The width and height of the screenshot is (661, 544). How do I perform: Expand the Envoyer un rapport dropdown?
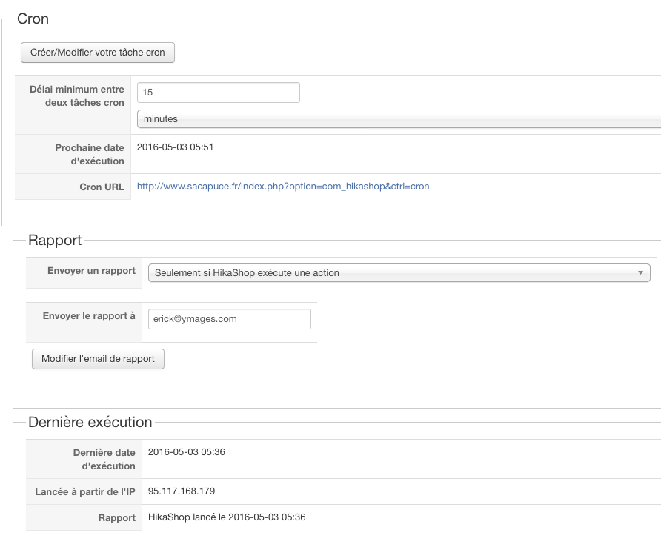(x=399, y=273)
